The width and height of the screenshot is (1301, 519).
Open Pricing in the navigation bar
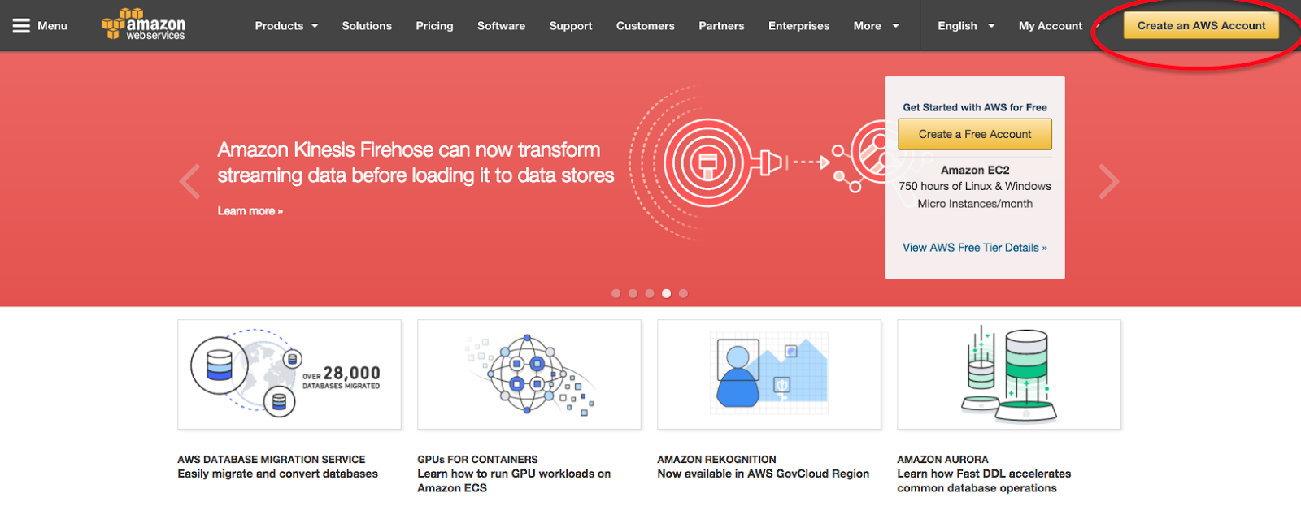(434, 26)
